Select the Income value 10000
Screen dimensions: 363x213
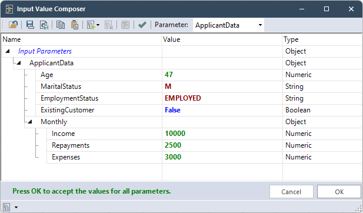coord(175,134)
